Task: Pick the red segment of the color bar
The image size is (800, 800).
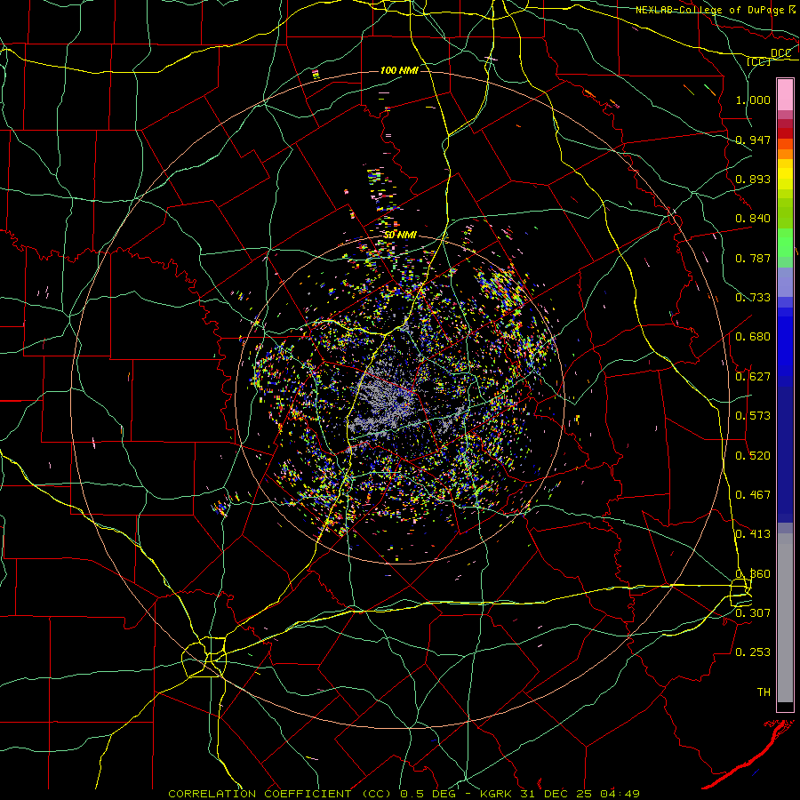Action: click(785, 133)
